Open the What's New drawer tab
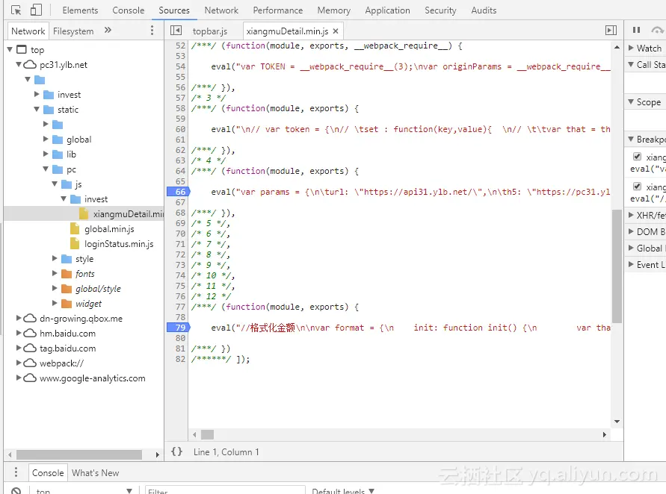Image resolution: width=666 pixels, height=494 pixels. coord(95,472)
